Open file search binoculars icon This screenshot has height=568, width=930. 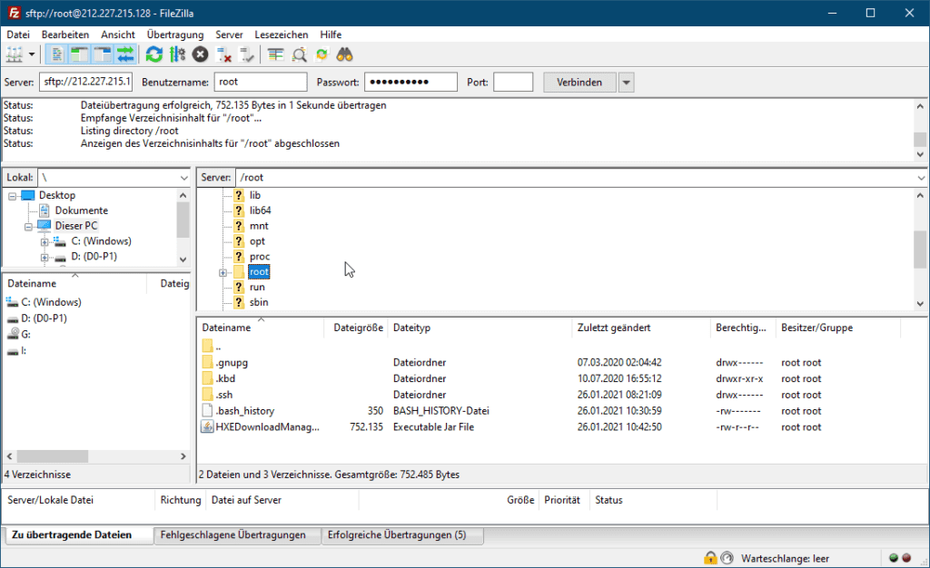point(344,55)
